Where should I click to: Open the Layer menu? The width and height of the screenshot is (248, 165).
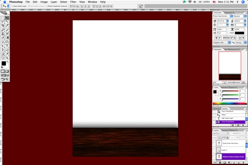[x=54, y=2]
